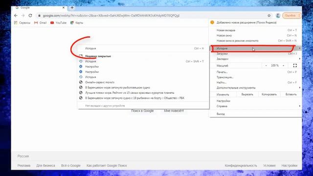Viewport: 313px width, 176px height.
Task: Open Новое окно в режиме инкогнито
Action: click(x=255, y=41)
